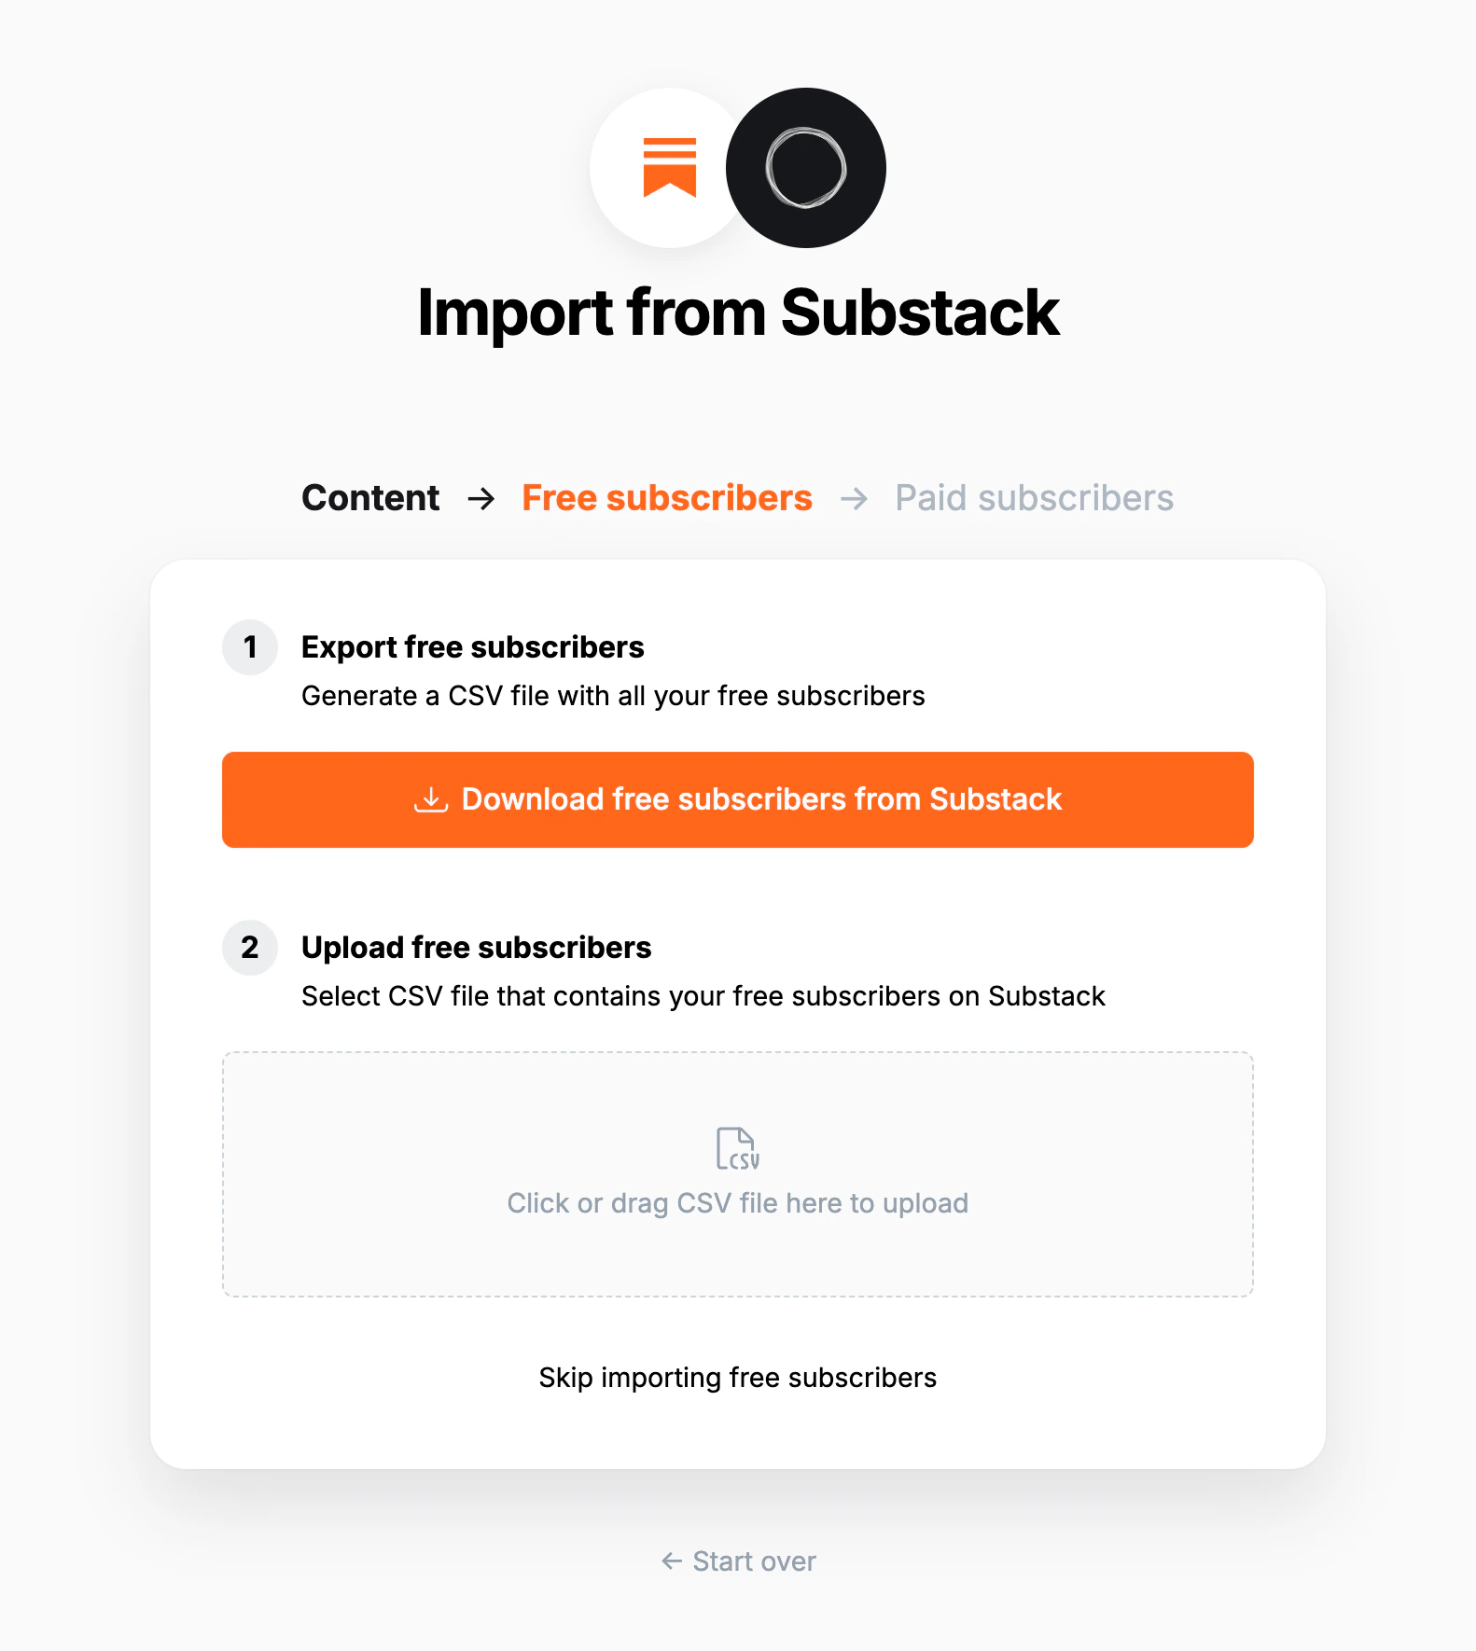Click the back arrow next to Start over
This screenshot has height=1651, width=1476.
click(x=670, y=1561)
